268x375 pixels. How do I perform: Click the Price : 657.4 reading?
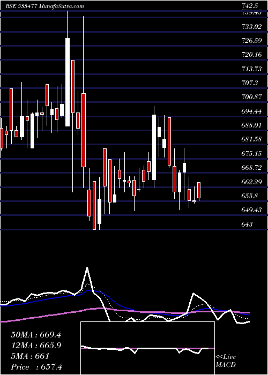click(36, 367)
